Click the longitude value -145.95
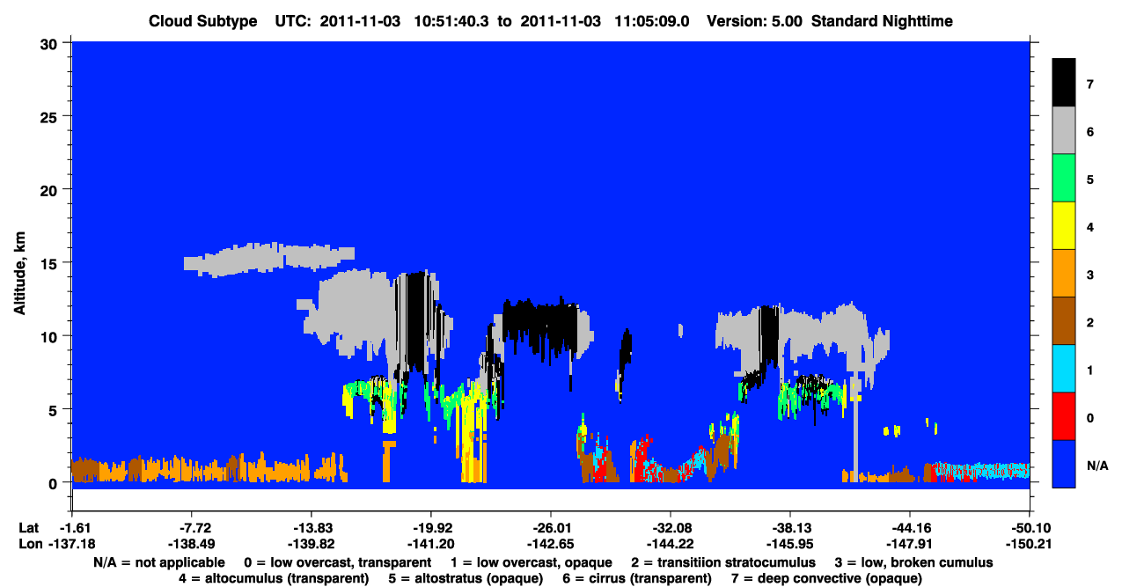1144x587 pixels. click(x=789, y=544)
